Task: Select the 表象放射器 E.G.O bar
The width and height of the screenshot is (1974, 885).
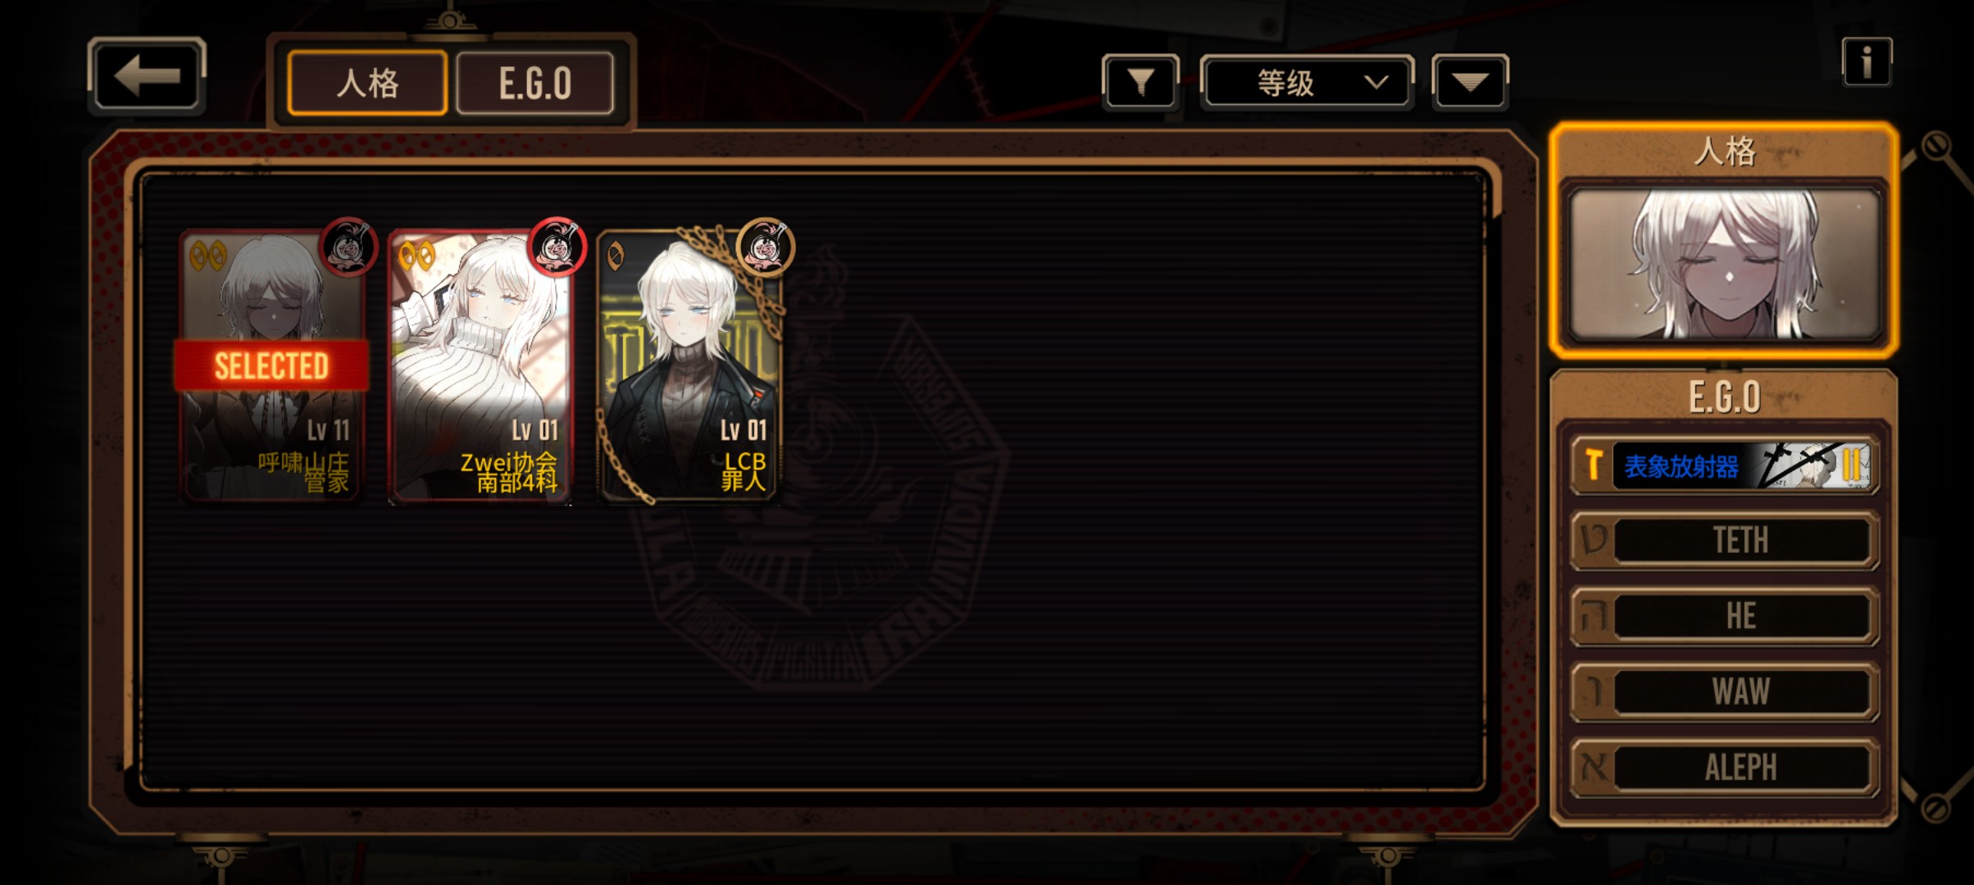Action: point(1725,465)
